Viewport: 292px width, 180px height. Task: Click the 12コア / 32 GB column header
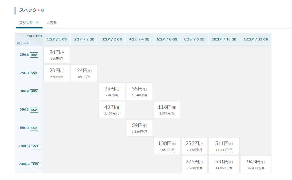tap(256, 39)
